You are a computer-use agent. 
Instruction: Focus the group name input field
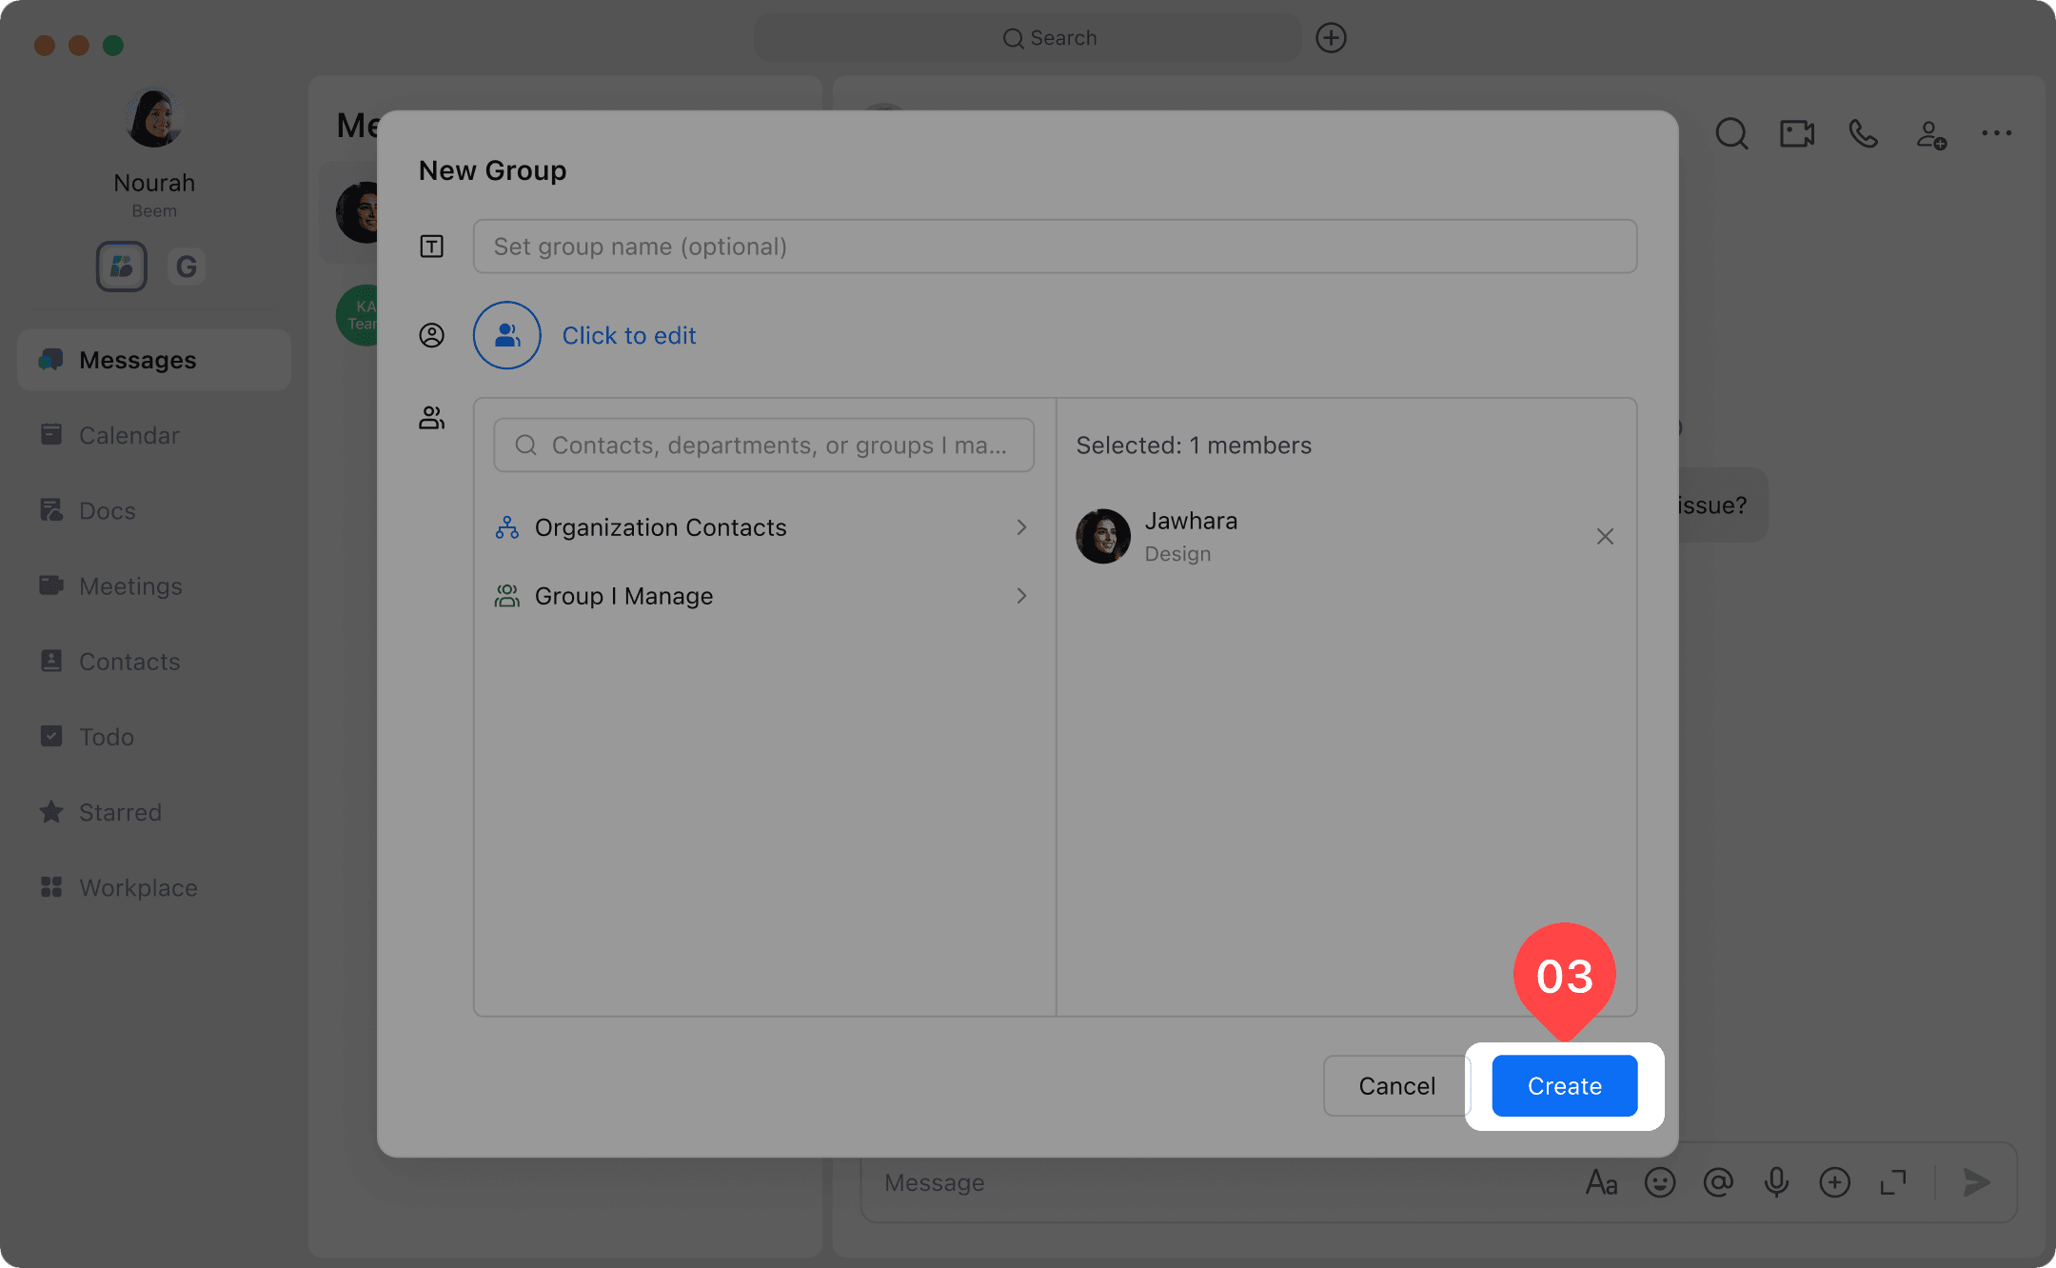click(x=1055, y=247)
